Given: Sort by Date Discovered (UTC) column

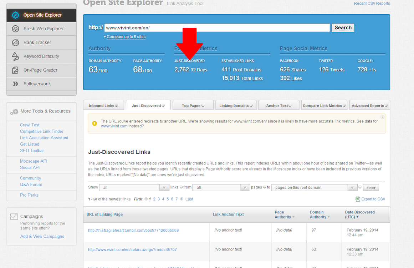Looking at the screenshot, I should 359,214.
